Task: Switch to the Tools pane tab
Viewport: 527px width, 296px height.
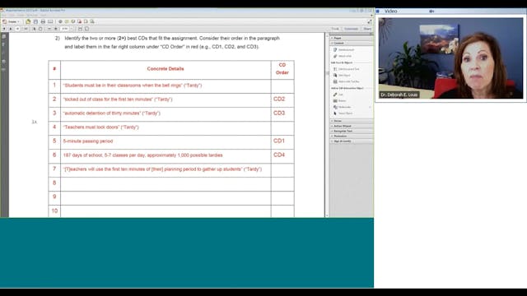Action: click(335, 29)
